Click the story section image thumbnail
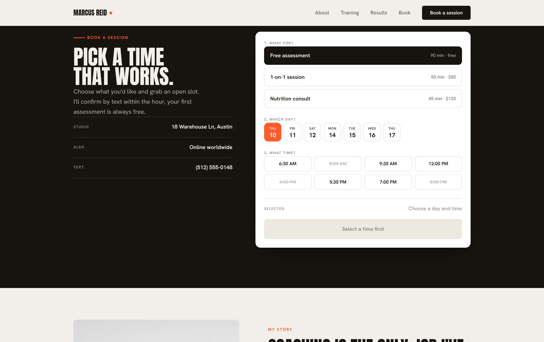 [156, 331]
